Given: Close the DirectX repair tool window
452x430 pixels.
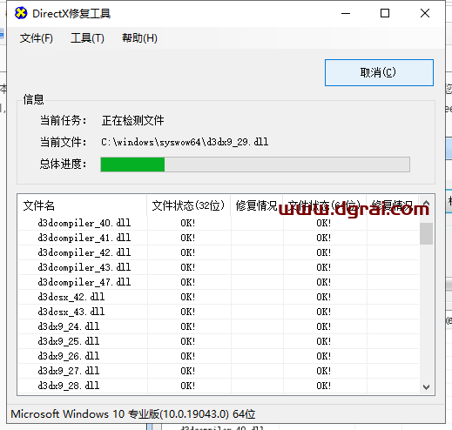Looking at the screenshot, I should (x=425, y=13).
